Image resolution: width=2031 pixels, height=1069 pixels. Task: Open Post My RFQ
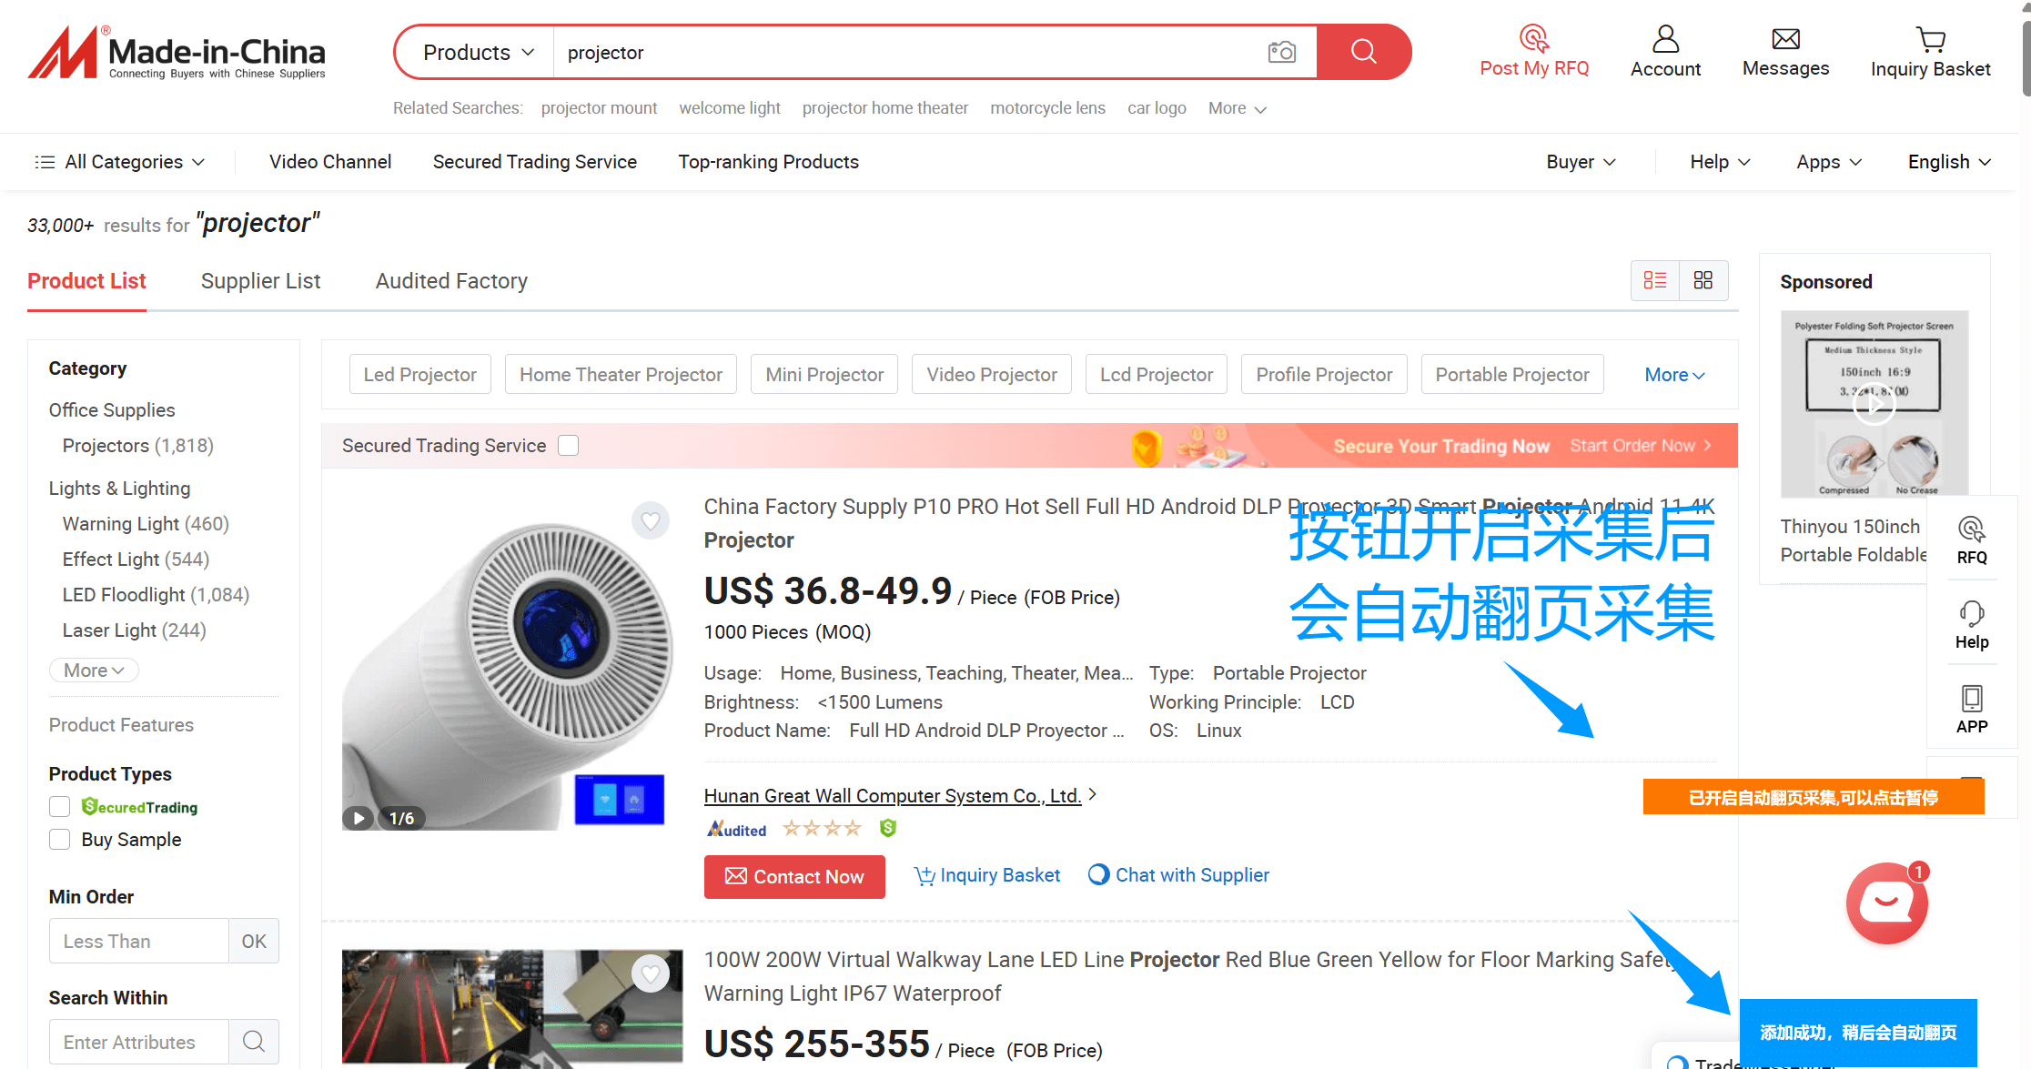click(1534, 52)
